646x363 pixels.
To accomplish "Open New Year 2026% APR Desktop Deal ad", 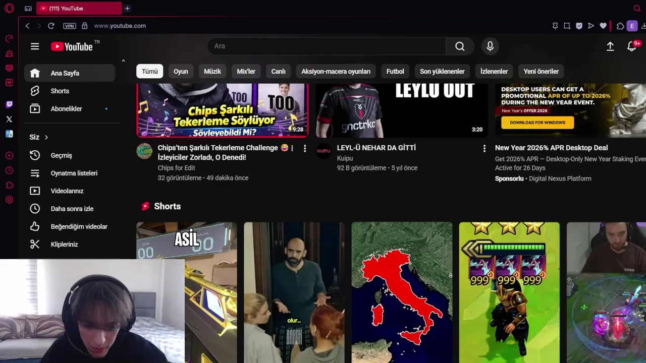I will click(551, 148).
